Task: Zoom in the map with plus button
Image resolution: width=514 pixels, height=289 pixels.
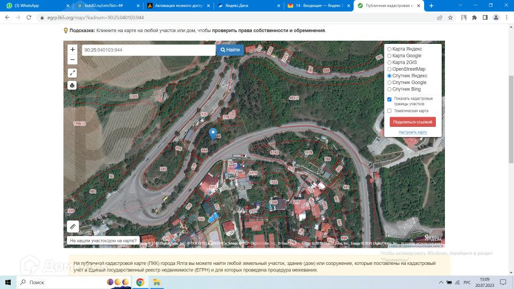Action: coord(73,50)
